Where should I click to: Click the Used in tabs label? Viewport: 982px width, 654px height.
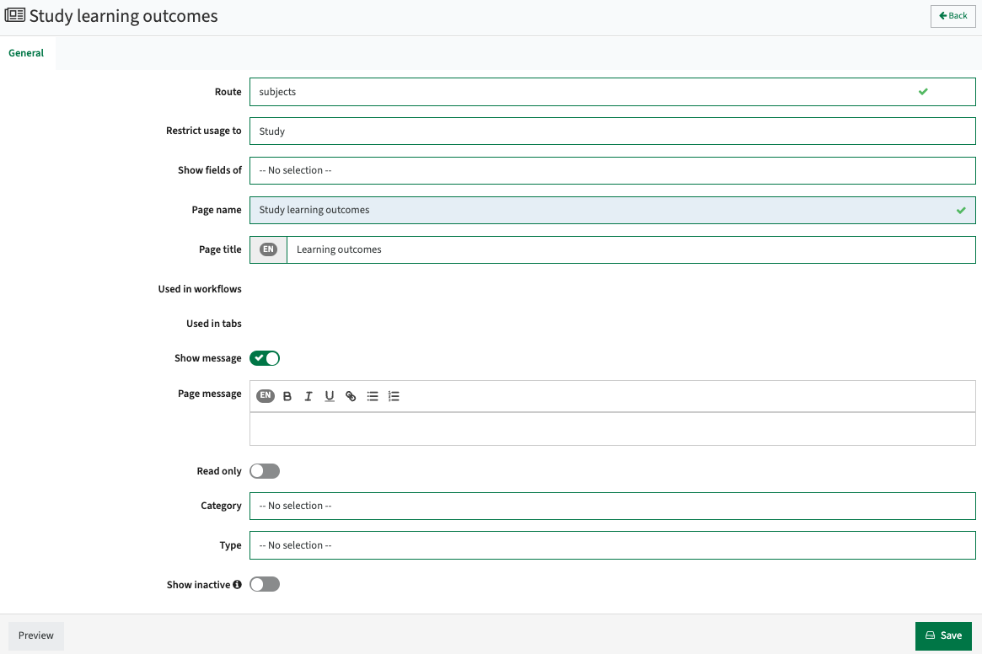pos(213,324)
